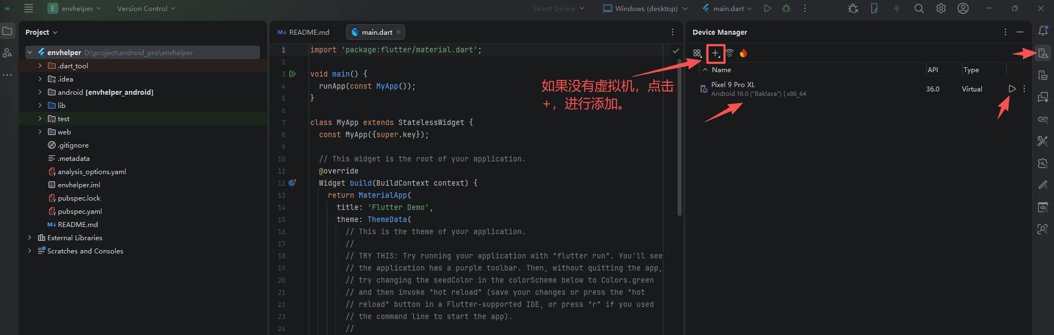Select the .metadata file

pos(69,158)
